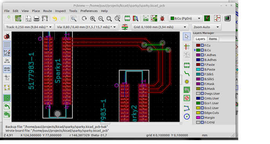The width and height of the screenshot is (270, 144).
Task: Run design rules check ladybug icon
Action: [162, 18]
